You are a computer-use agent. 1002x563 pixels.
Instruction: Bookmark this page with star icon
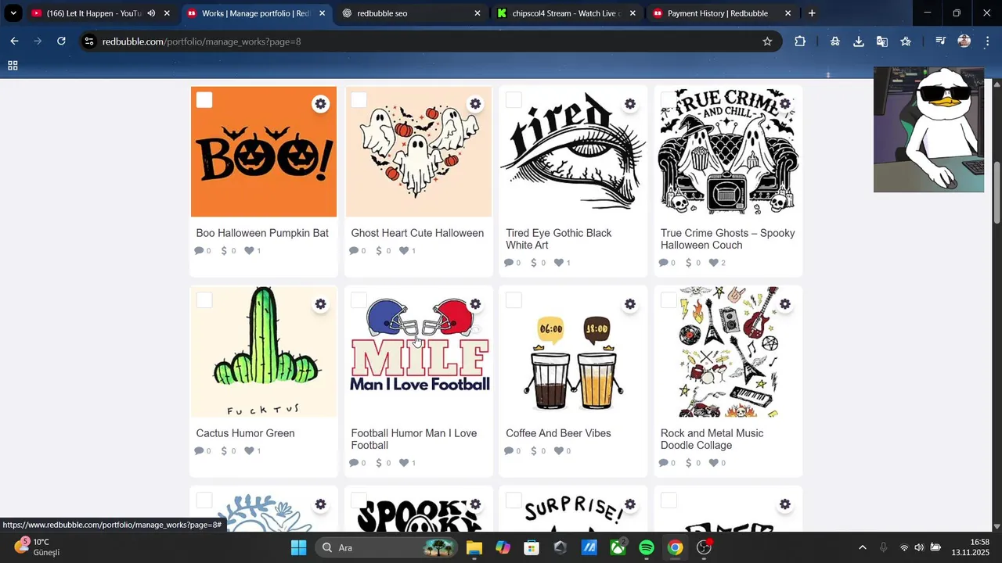767,41
